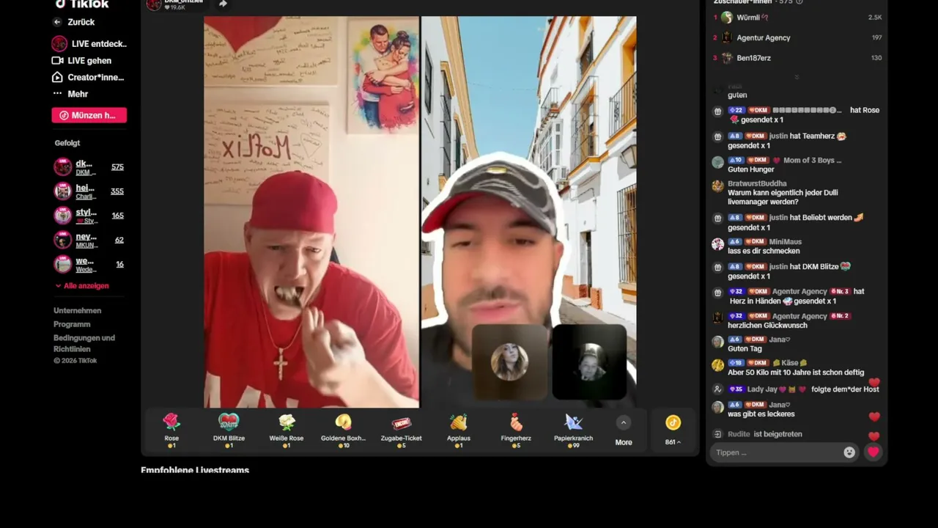Open the Mehr menu in the sidebar
The image size is (938, 528).
(x=70, y=94)
